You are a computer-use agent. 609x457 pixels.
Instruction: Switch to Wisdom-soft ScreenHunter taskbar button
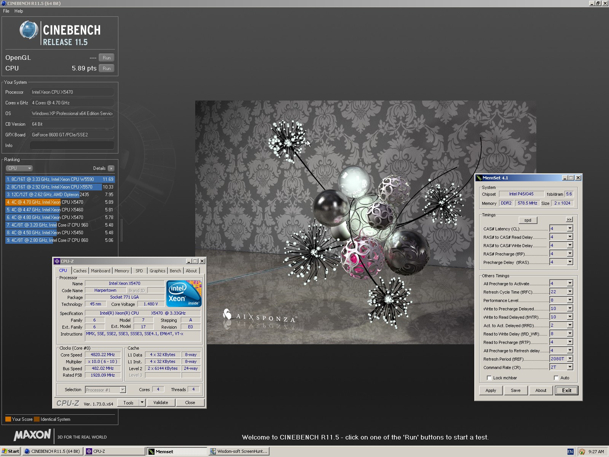click(x=239, y=451)
